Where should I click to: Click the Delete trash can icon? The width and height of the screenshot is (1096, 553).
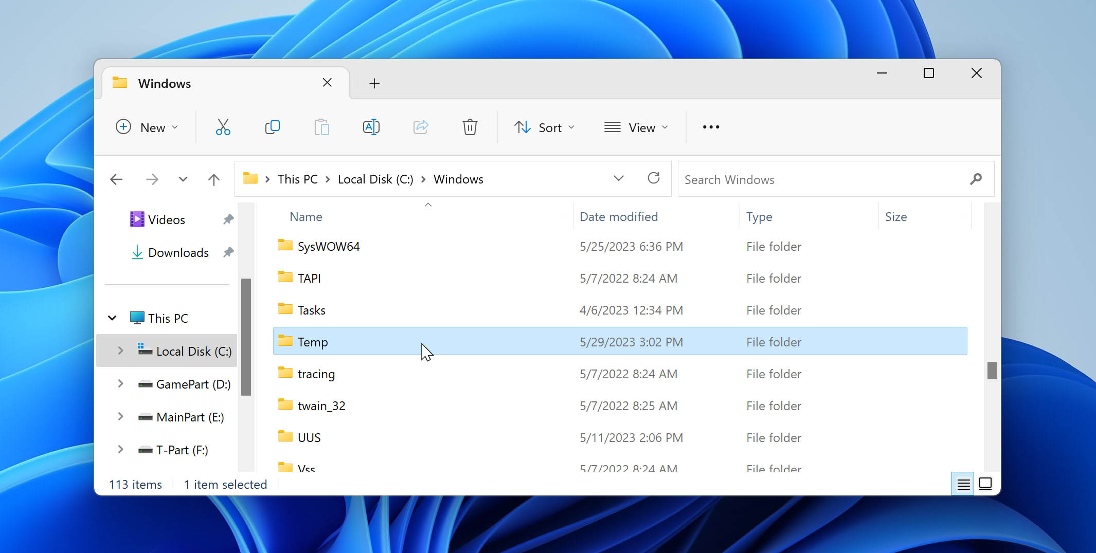470,127
